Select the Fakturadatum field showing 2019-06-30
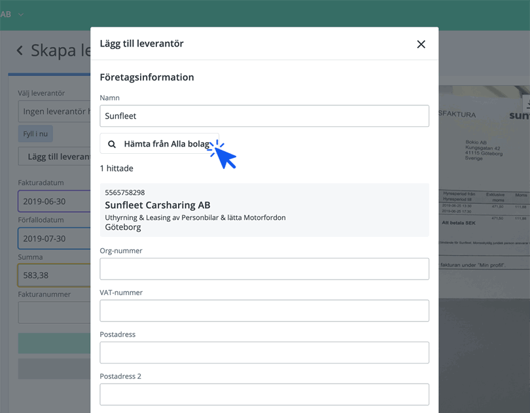Image resolution: width=530 pixels, height=413 pixels. (x=54, y=202)
